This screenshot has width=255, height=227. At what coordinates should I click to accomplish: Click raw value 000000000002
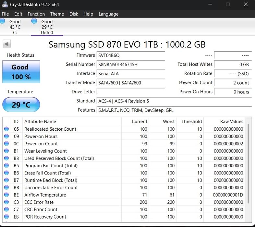tap(228, 144)
